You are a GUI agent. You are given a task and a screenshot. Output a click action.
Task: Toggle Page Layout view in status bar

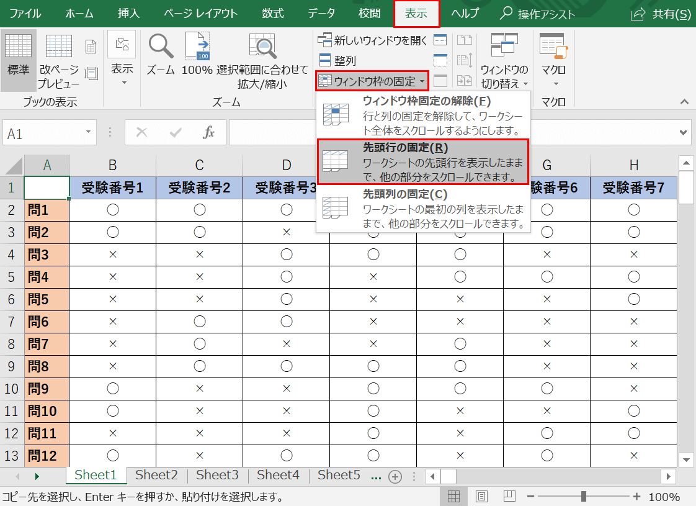tap(481, 497)
